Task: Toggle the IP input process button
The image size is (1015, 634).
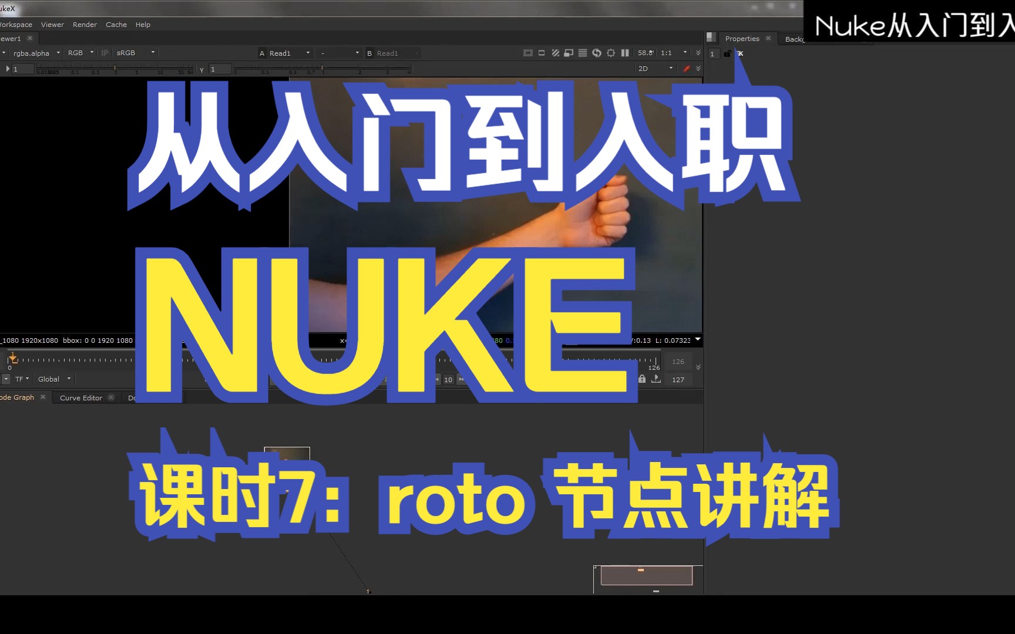Action: point(105,53)
